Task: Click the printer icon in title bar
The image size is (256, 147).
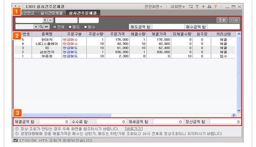Action: (209, 7)
